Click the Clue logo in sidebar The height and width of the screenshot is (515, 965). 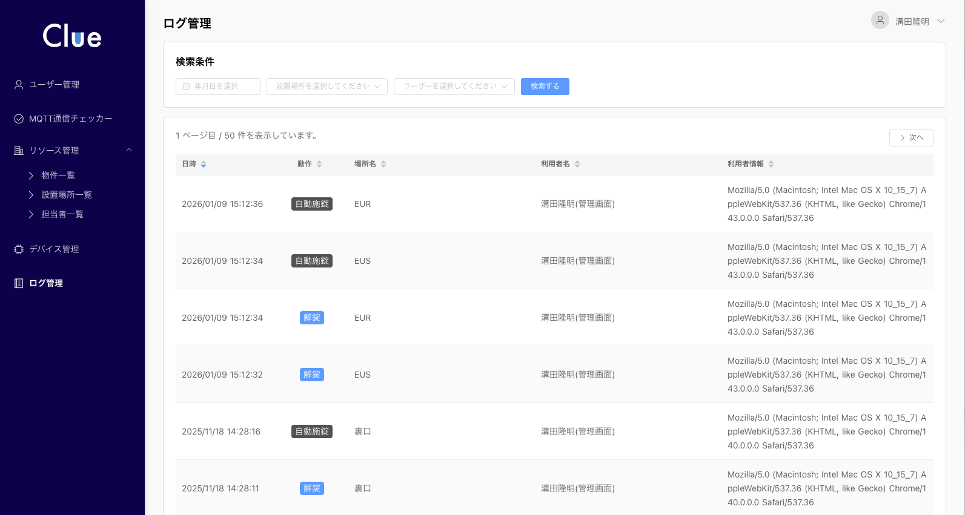(72, 36)
